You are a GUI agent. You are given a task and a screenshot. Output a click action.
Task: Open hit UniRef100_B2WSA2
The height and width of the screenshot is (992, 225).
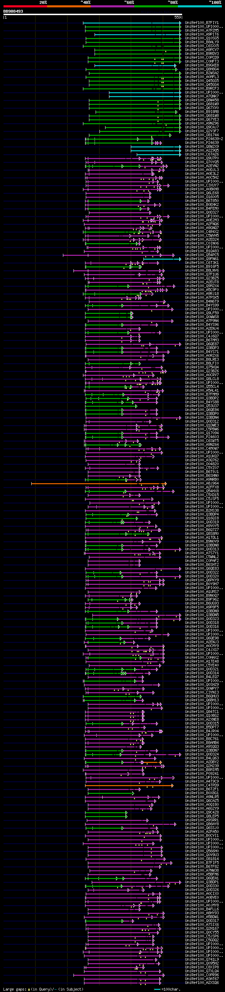click(201, 73)
